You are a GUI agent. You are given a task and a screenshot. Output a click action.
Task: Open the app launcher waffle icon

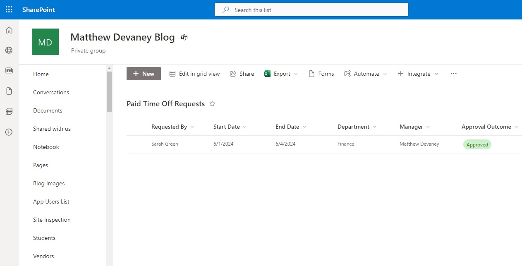coord(9,10)
